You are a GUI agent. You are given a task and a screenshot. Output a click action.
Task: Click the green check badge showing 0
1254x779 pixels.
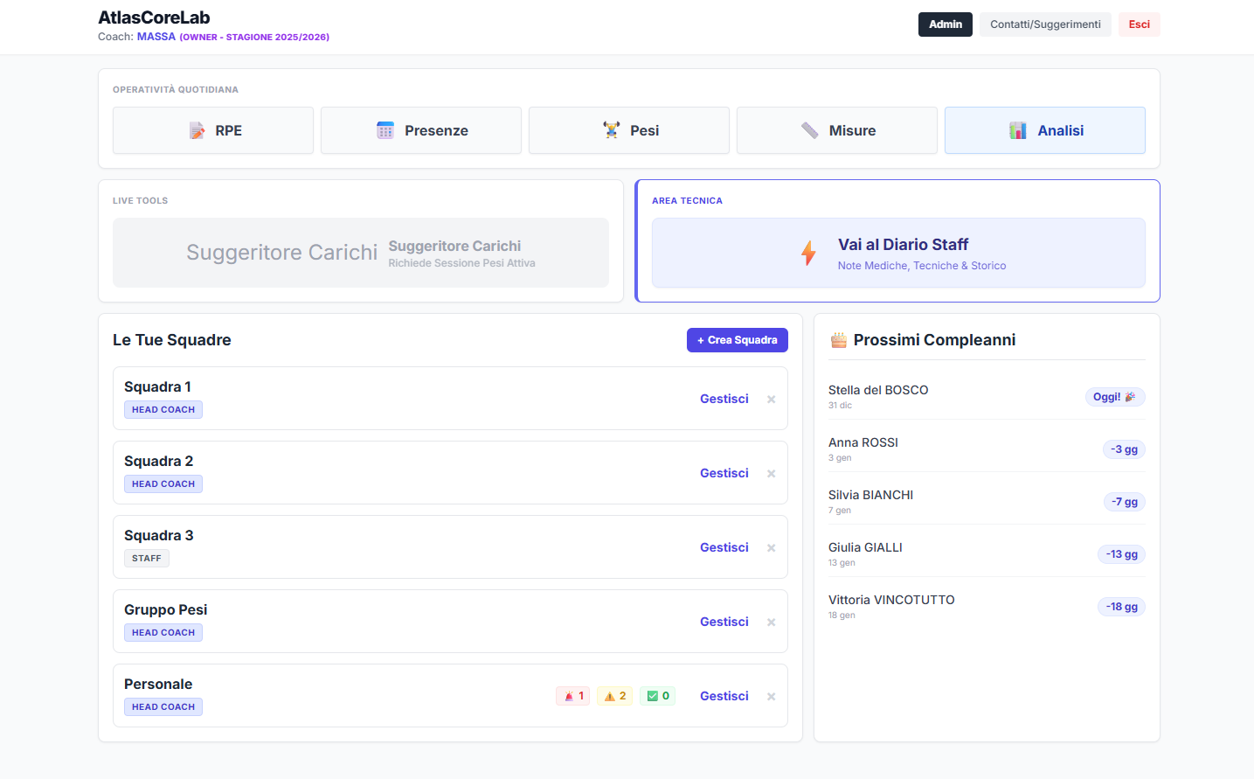[x=658, y=696]
